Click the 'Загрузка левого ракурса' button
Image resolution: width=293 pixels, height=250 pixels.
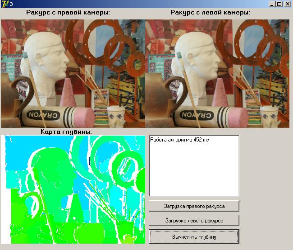(x=194, y=221)
